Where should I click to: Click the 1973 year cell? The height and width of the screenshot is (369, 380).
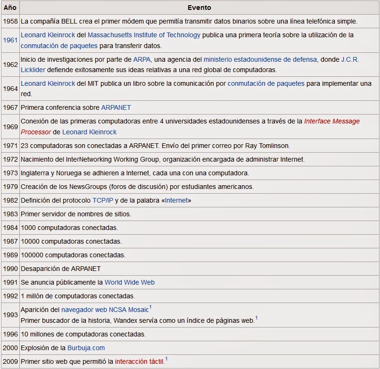10,173
